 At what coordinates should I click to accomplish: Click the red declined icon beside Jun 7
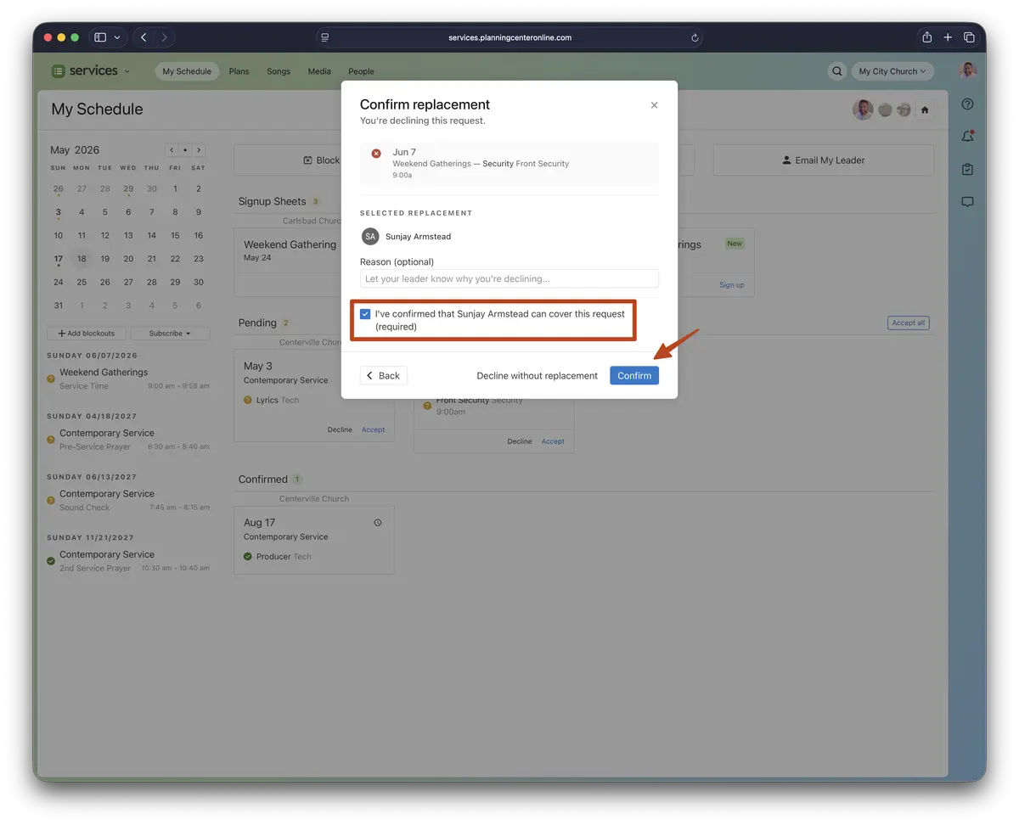[x=376, y=154]
